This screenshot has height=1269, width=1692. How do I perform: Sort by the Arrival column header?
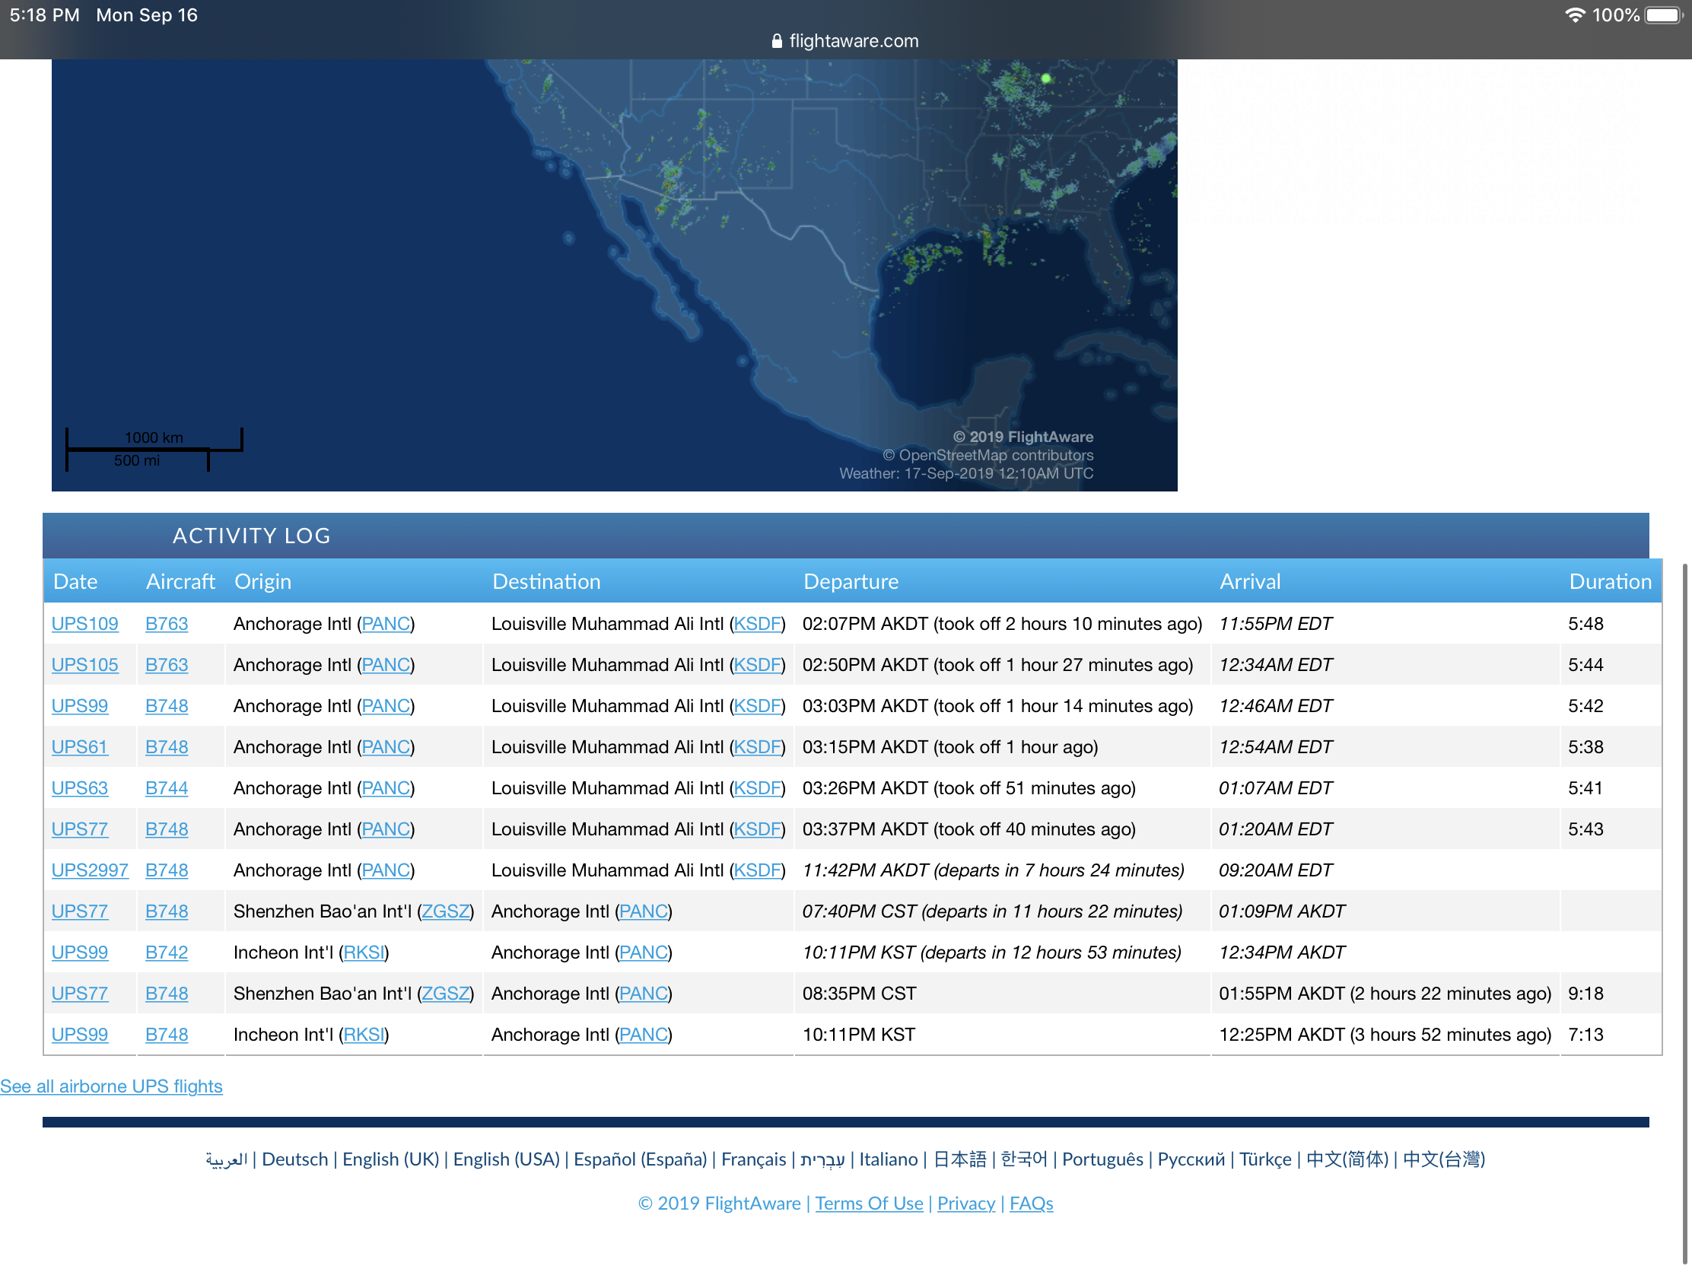1250,582
